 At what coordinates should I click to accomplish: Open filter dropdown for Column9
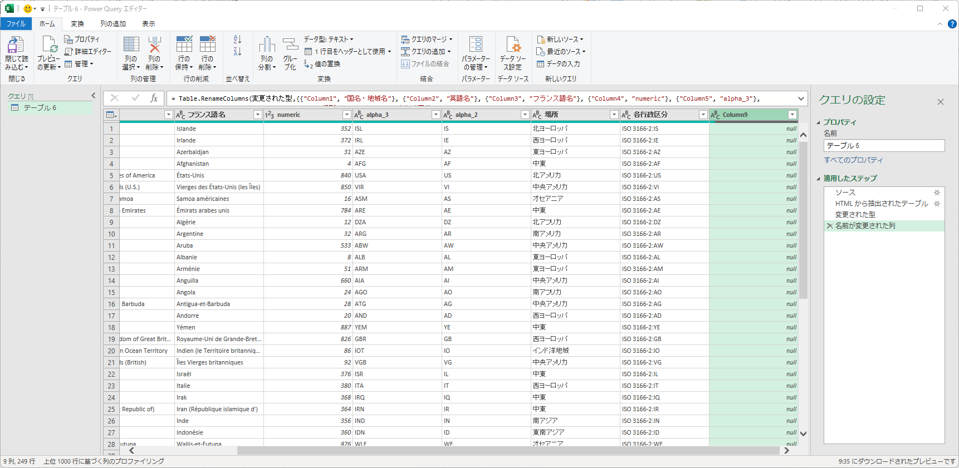792,115
